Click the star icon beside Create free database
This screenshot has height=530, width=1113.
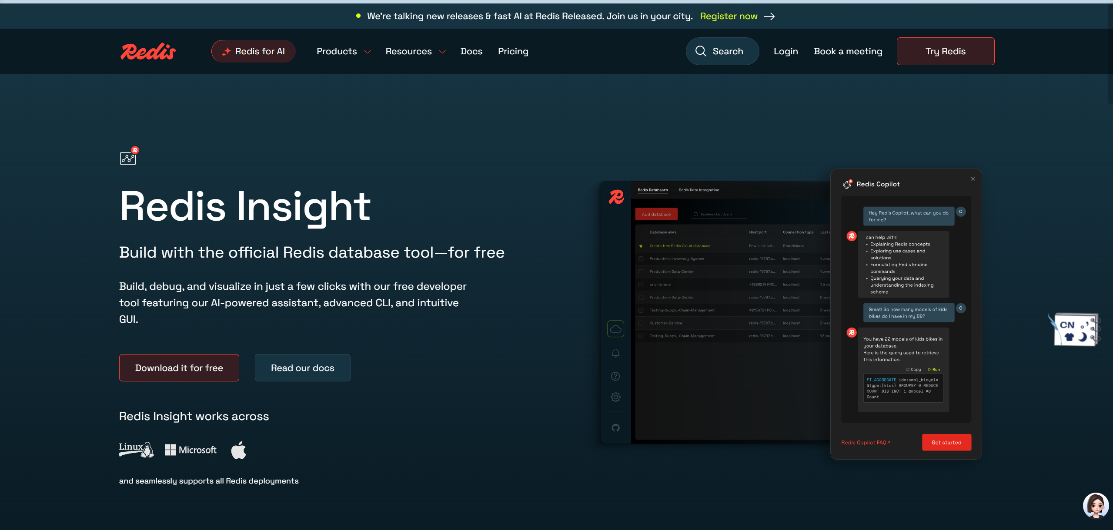641,246
